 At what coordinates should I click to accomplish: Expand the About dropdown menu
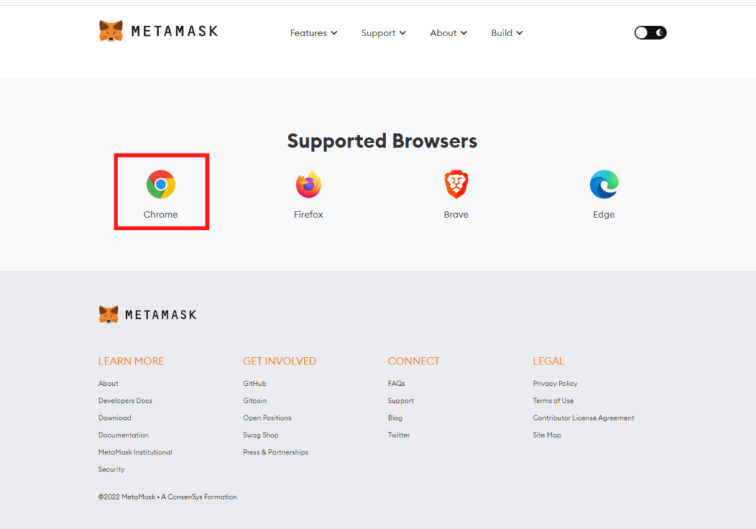pos(448,32)
